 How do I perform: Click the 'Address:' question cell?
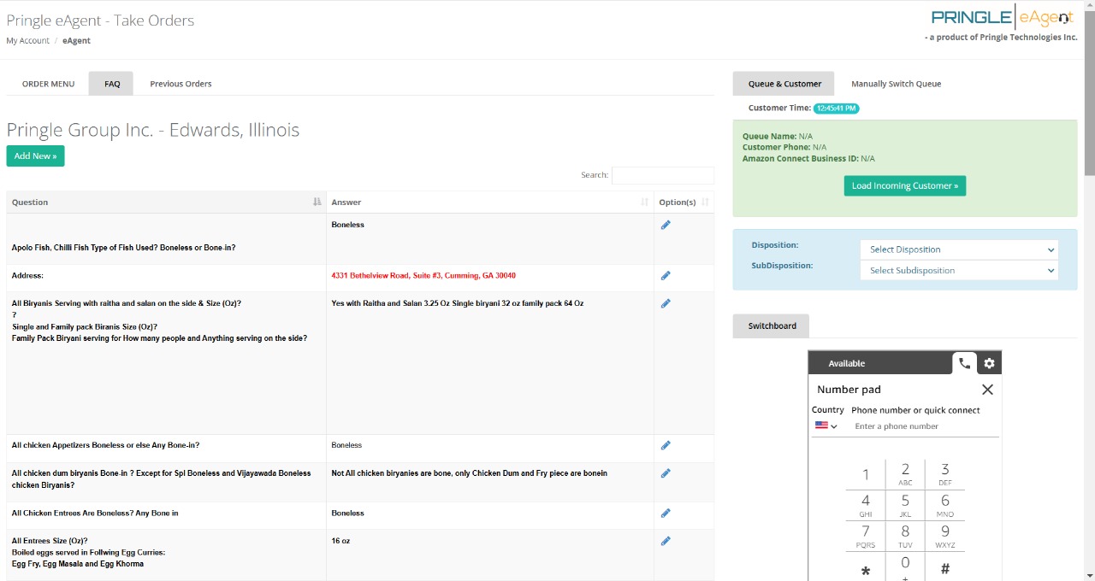[x=166, y=279]
